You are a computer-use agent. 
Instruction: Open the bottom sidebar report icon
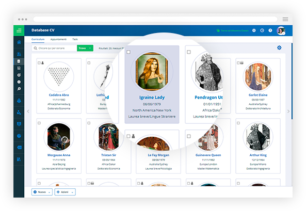(19, 159)
